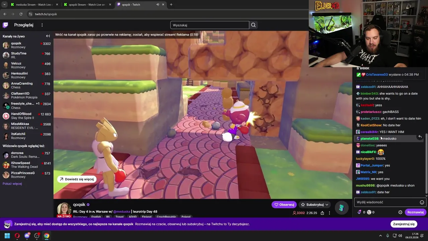
Task: Open the emote picker smiley icon
Action: point(422,202)
